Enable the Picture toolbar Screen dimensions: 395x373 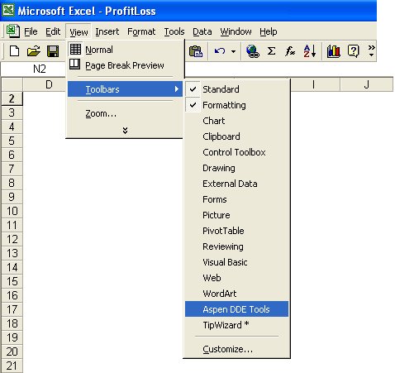(236, 215)
